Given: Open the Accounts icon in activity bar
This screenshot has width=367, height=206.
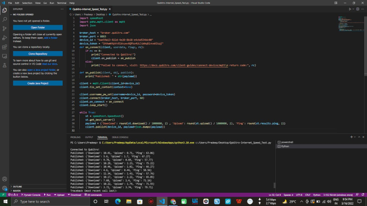Looking at the screenshot, I should (4, 179).
